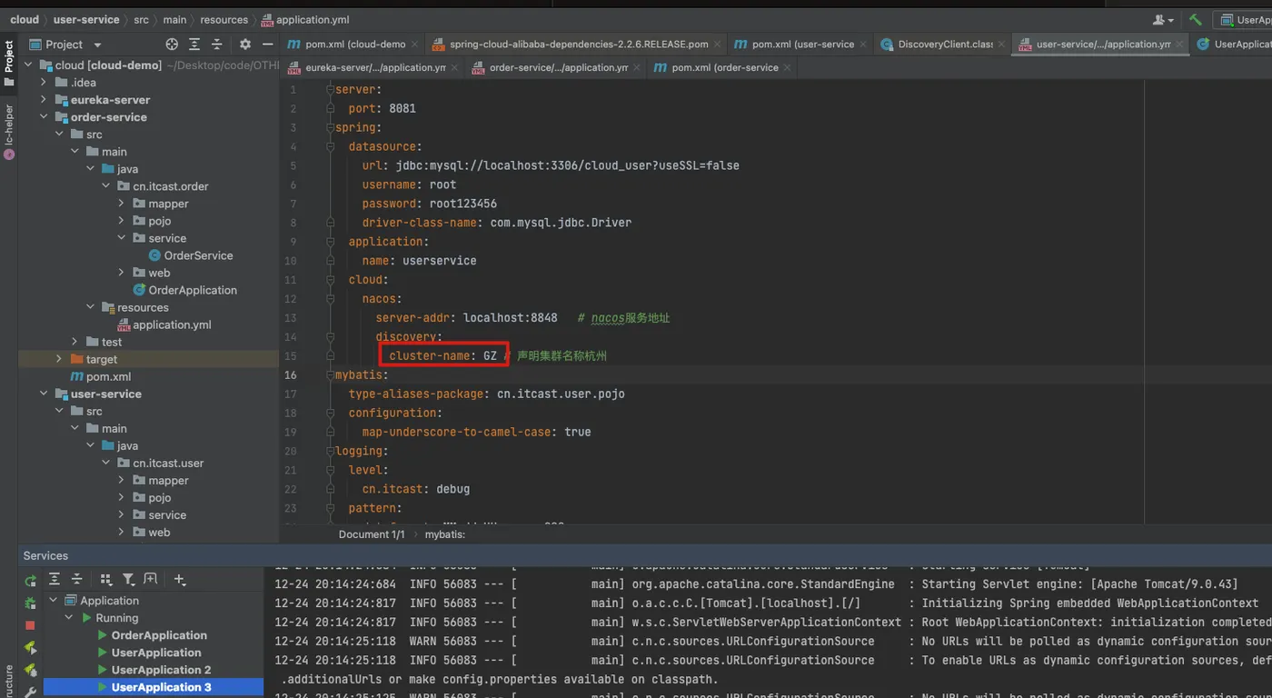
Task: Stop the running service with red square
Action: click(x=30, y=625)
